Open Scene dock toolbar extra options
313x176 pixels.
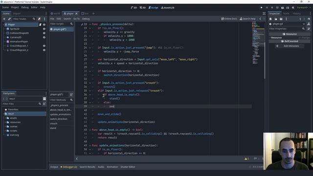click(x=45, y=19)
